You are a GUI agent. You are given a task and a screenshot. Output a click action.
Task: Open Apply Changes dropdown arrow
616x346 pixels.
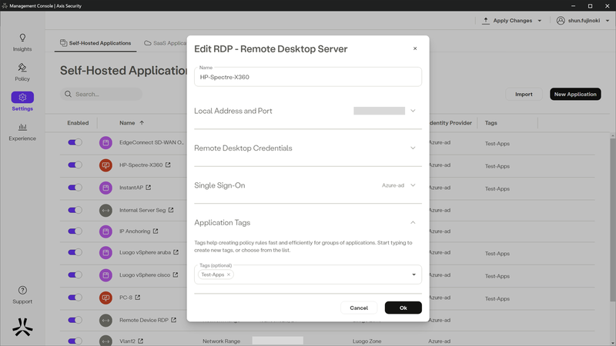click(540, 21)
